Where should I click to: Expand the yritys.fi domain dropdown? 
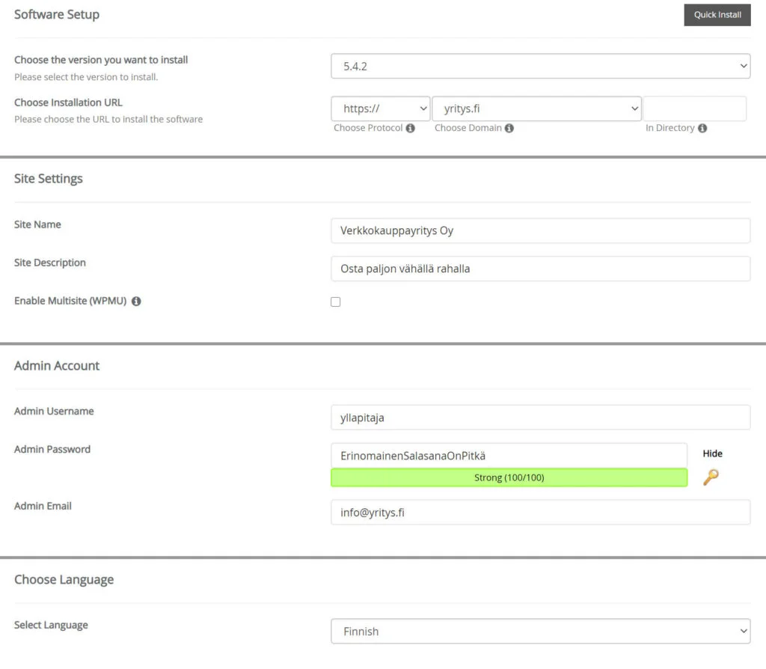click(536, 109)
